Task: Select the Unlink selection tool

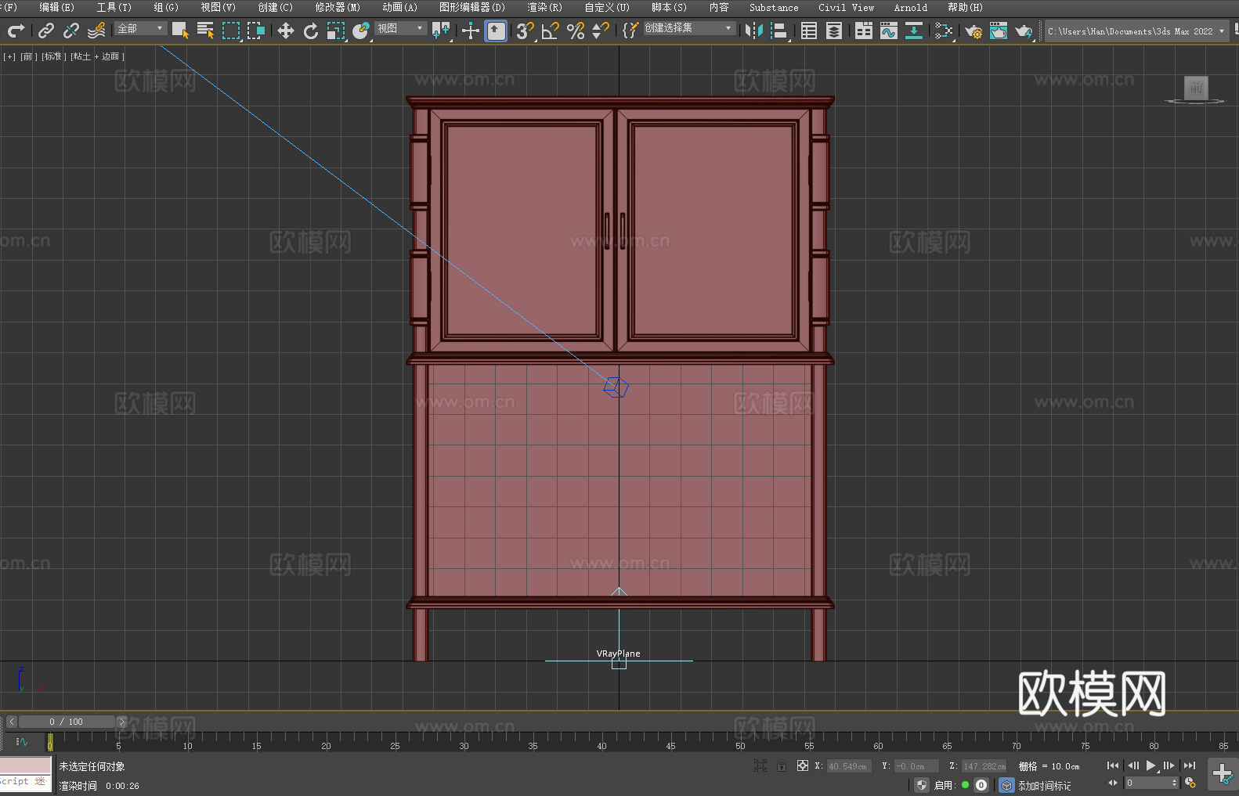Action: pos(71,31)
